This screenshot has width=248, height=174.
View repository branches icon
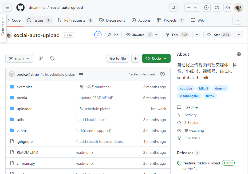point(41,58)
